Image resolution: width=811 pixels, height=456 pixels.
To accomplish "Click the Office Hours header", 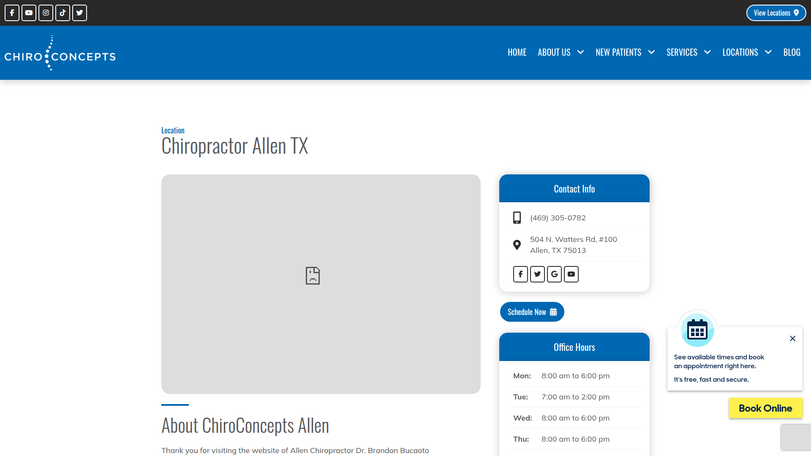I will tap(574, 347).
